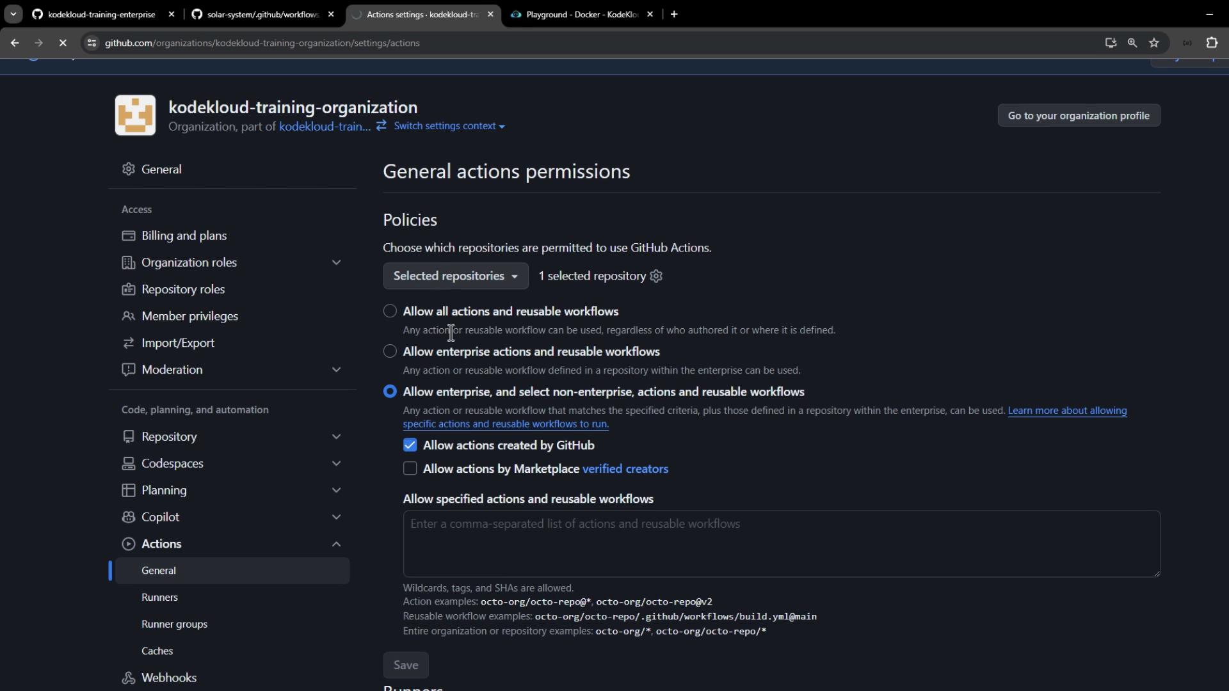Open the Runners settings page
This screenshot has width=1229, height=691.
pos(159,597)
